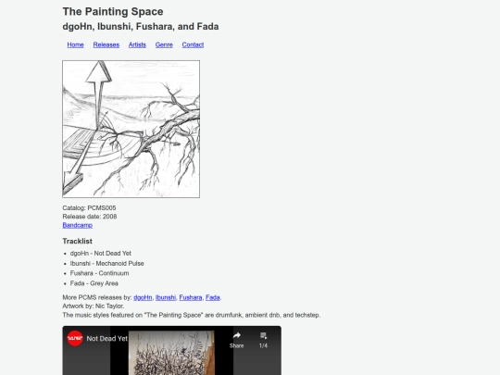Play the embedded video by clicking its thumbnail
This screenshot has height=375, width=500.
tap(171, 353)
